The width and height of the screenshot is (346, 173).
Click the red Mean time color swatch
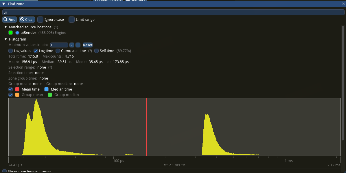pyautogui.click(x=17, y=89)
